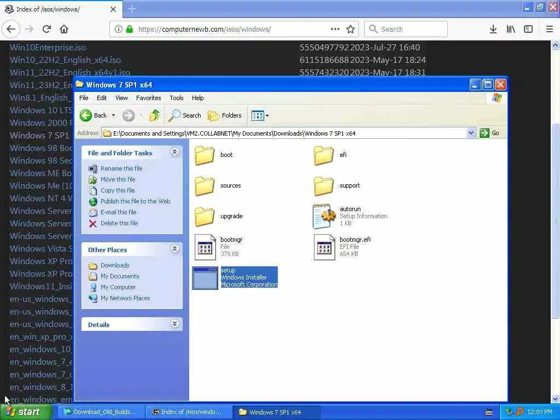Switch to Download_Old_Builds taskbar item
This screenshot has width=560, height=420.
point(101,412)
